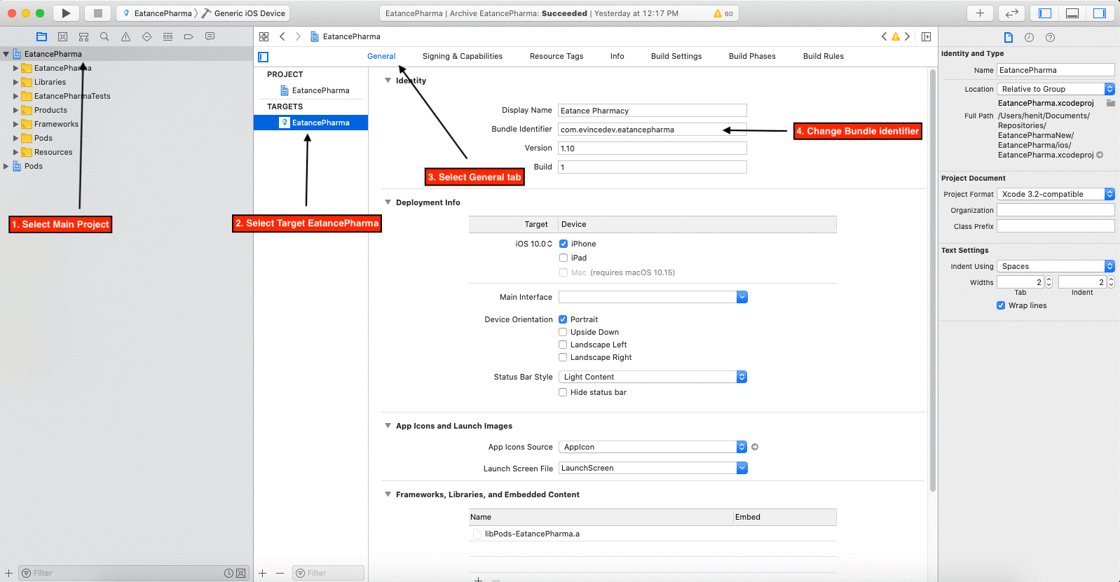The height and width of the screenshot is (582, 1120).
Task: Click the Run (play) button in toolbar
Action: (66, 13)
